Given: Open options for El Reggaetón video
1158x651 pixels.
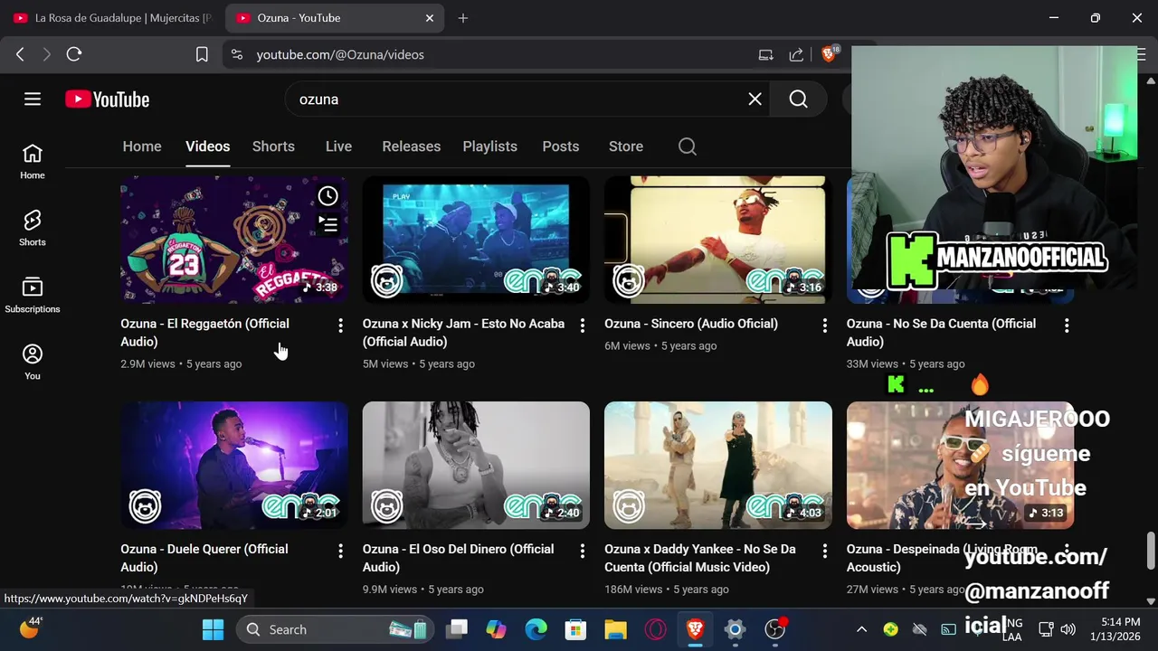Looking at the screenshot, I should click(340, 325).
